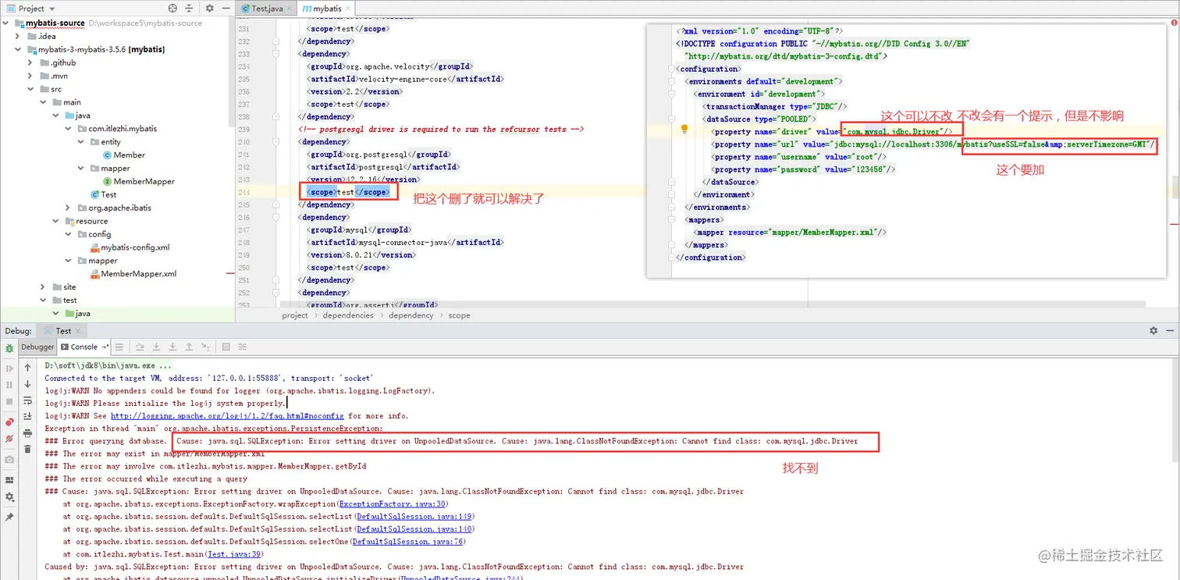Open DefaultSqlSession.java:76 link
Image resolution: width=1180 pixels, height=580 pixels.
[x=407, y=542]
